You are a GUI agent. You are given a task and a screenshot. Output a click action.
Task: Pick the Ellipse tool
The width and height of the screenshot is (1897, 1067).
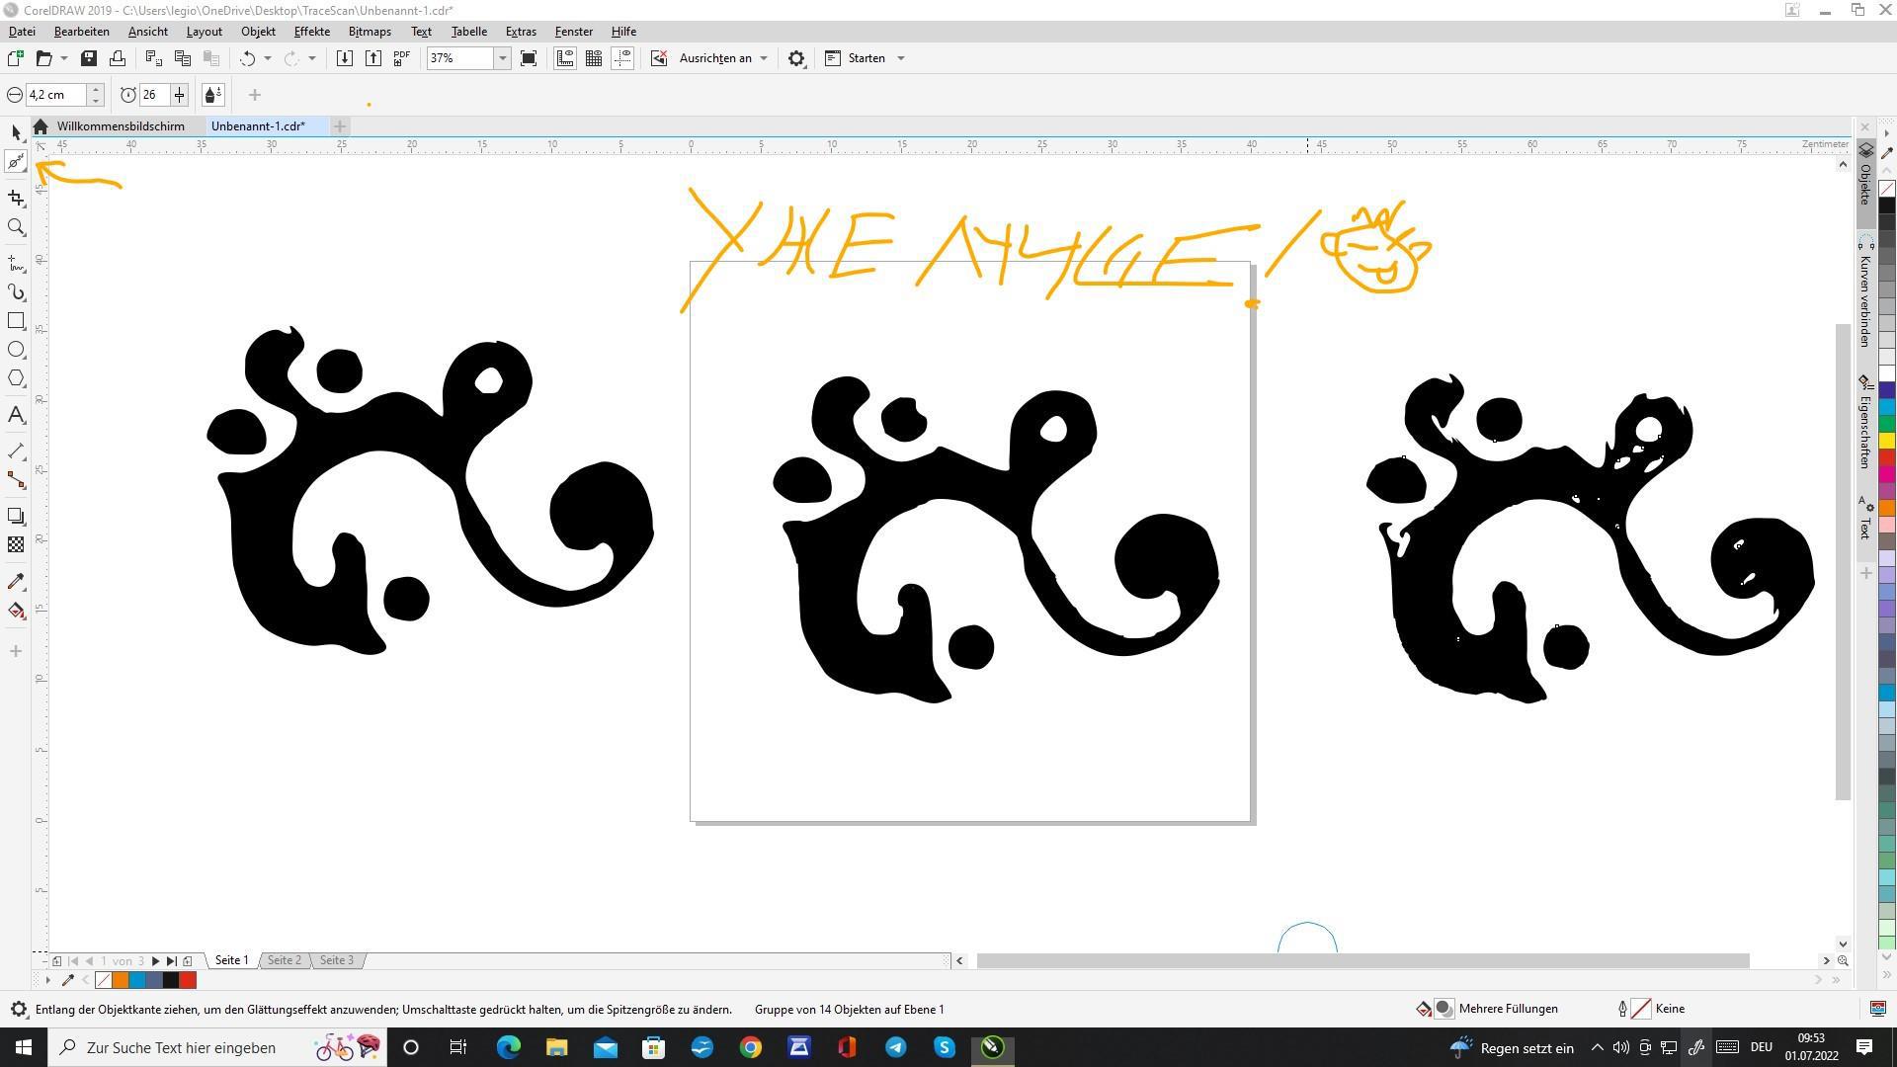coord(16,350)
